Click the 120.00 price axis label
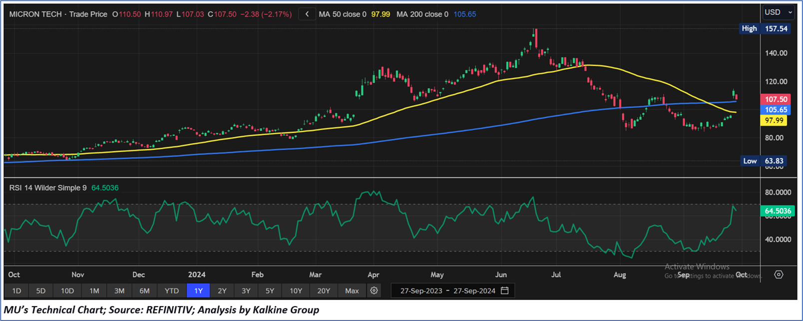The width and height of the screenshot is (803, 321). 776,81
